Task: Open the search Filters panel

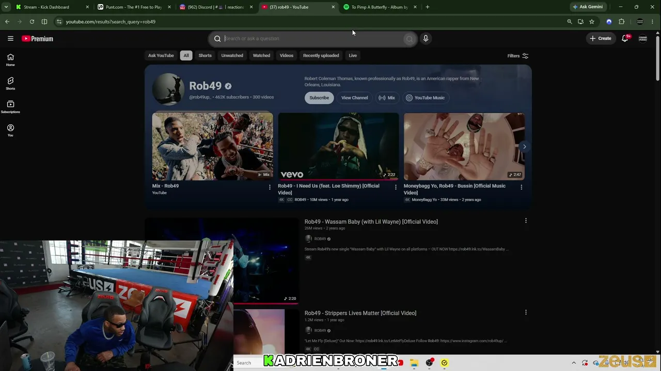Action: pos(518,56)
